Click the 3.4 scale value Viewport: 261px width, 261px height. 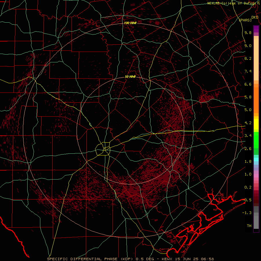(x=248, y=136)
